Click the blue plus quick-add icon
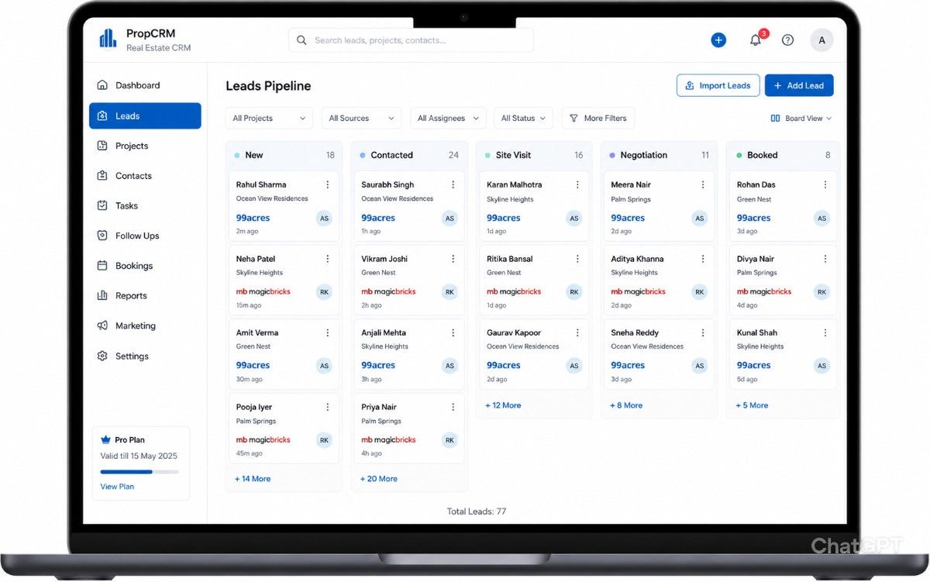The image size is (930, 582). tap(718, 40)
